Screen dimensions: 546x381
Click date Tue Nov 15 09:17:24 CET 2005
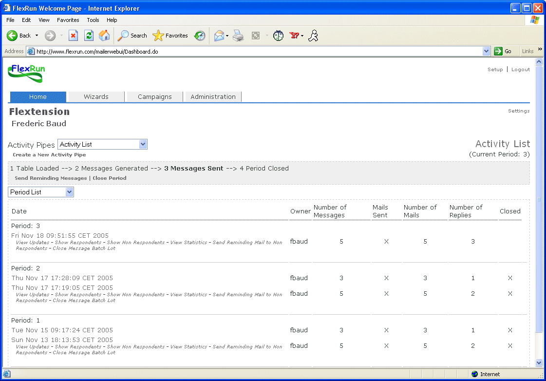click(x=62, y=330)
